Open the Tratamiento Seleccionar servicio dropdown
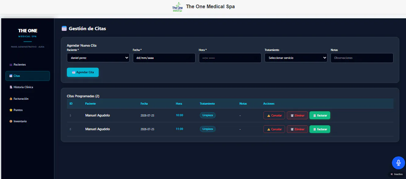 click(296, 58)
